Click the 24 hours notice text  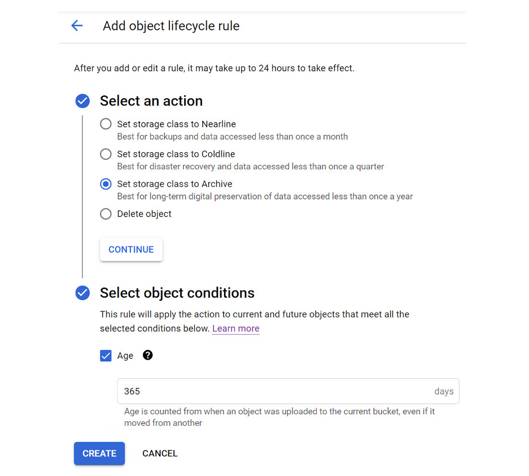click(x=214, y=68)
